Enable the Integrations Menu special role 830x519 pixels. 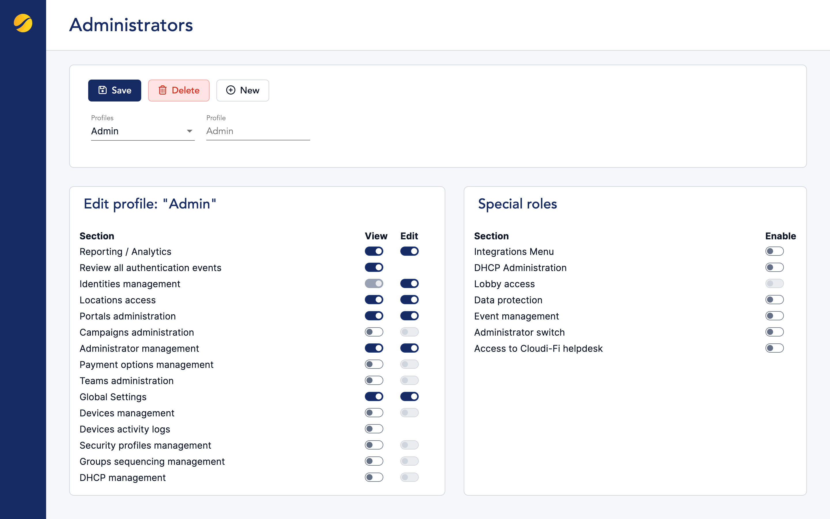pos(774,251)
